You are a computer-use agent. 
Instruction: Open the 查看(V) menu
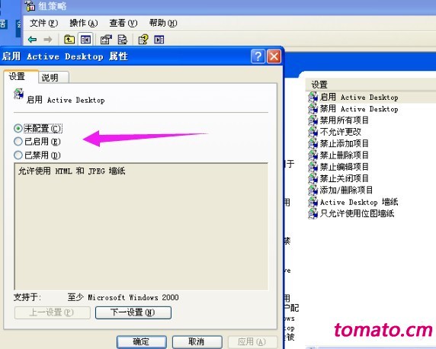pos(123,23)
